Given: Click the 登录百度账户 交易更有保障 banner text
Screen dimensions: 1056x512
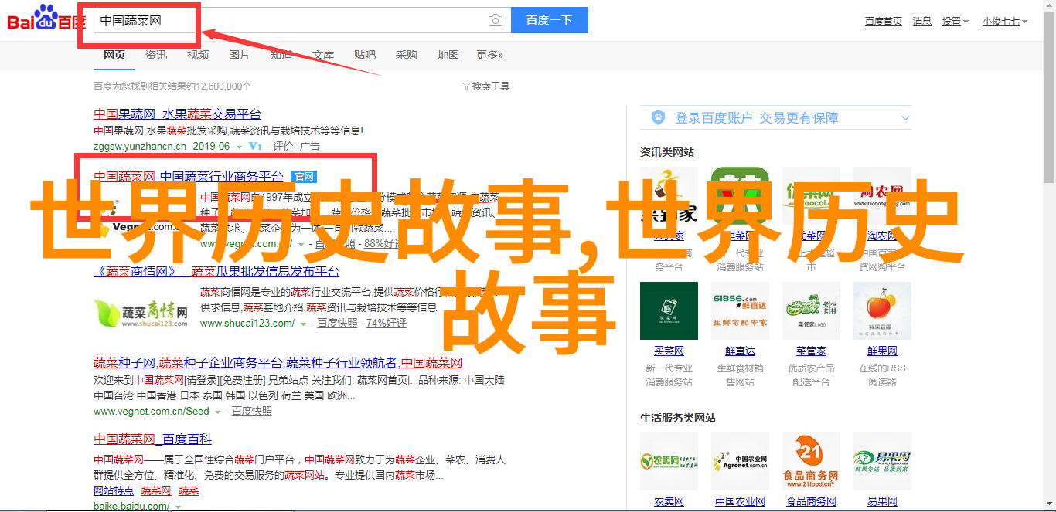Looking at the screenshot, I should (756, 118).
